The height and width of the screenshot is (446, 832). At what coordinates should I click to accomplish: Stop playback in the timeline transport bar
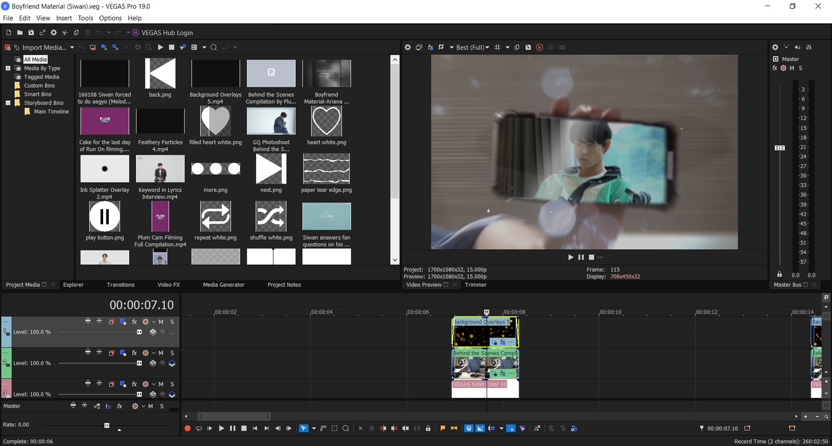click(x=243, y=428)
